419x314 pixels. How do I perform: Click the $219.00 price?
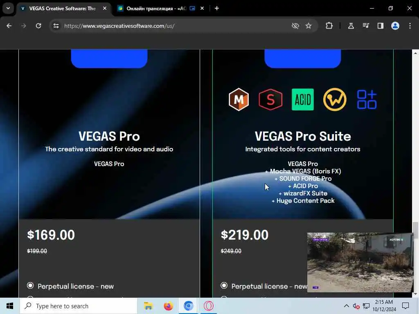click(245, 235)
